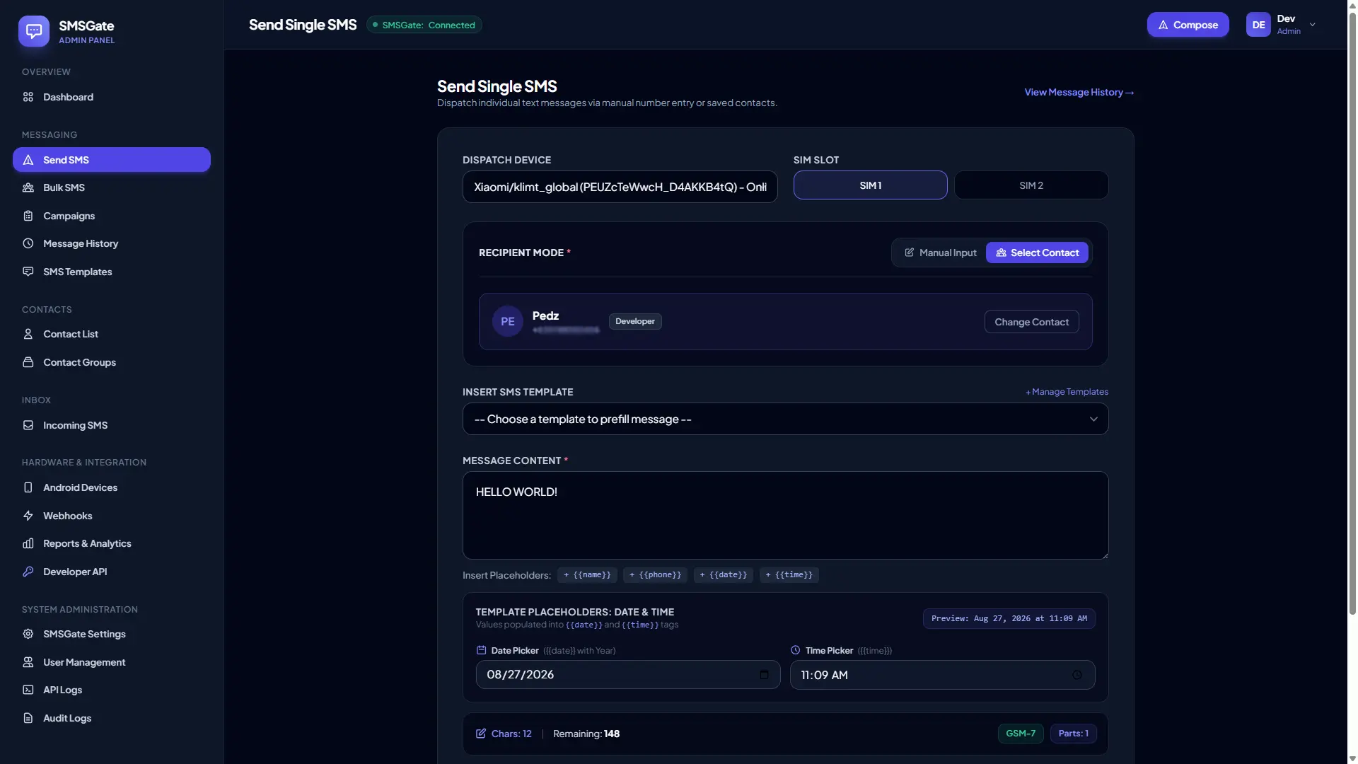This screenshot has height=764, width=1358.
Task: Click the Reports & Analytics chart icon
Action: click(28, 543)
